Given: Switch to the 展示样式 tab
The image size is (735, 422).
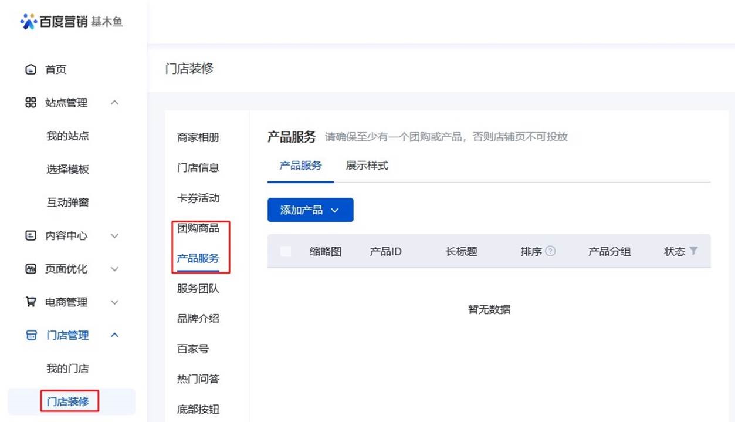Looking at the screenshot, I should point(367,166).
